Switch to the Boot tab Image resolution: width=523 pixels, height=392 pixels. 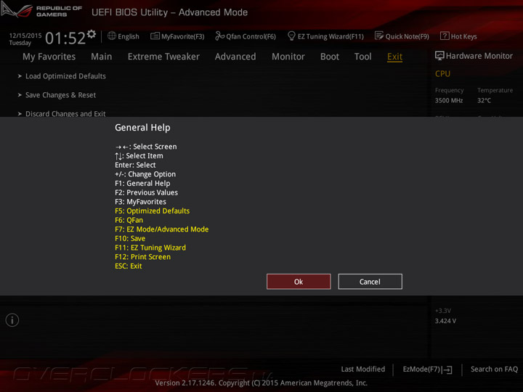pos(330,57)
